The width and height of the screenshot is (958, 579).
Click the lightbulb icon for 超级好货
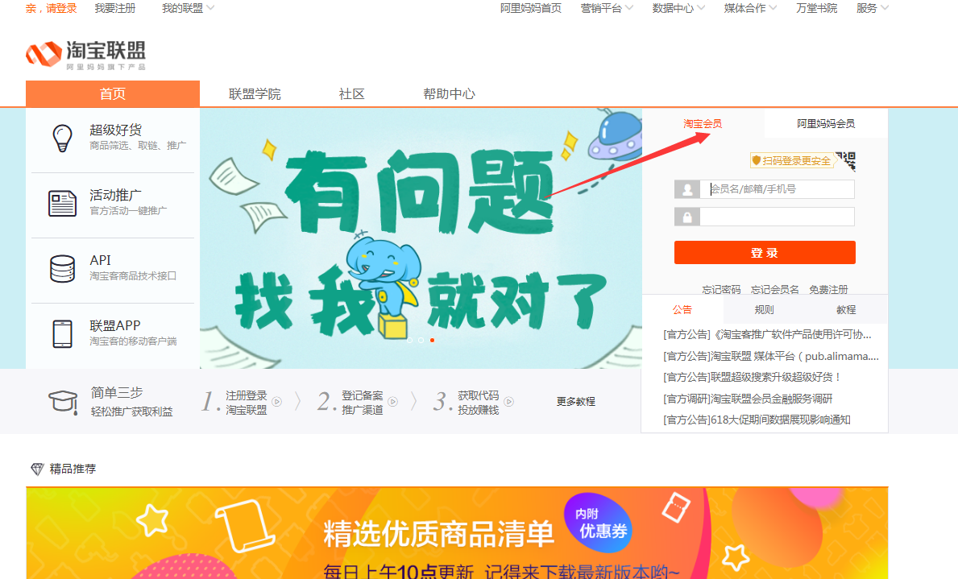tap(62, 138)
